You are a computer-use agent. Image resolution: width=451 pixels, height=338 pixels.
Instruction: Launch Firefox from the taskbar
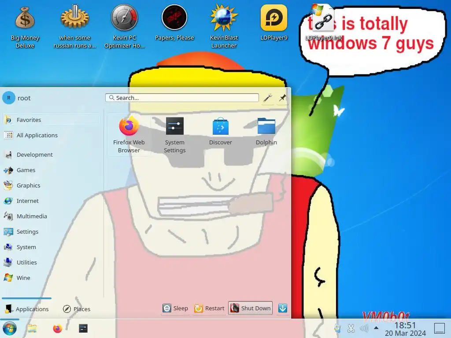pos(58,328)
